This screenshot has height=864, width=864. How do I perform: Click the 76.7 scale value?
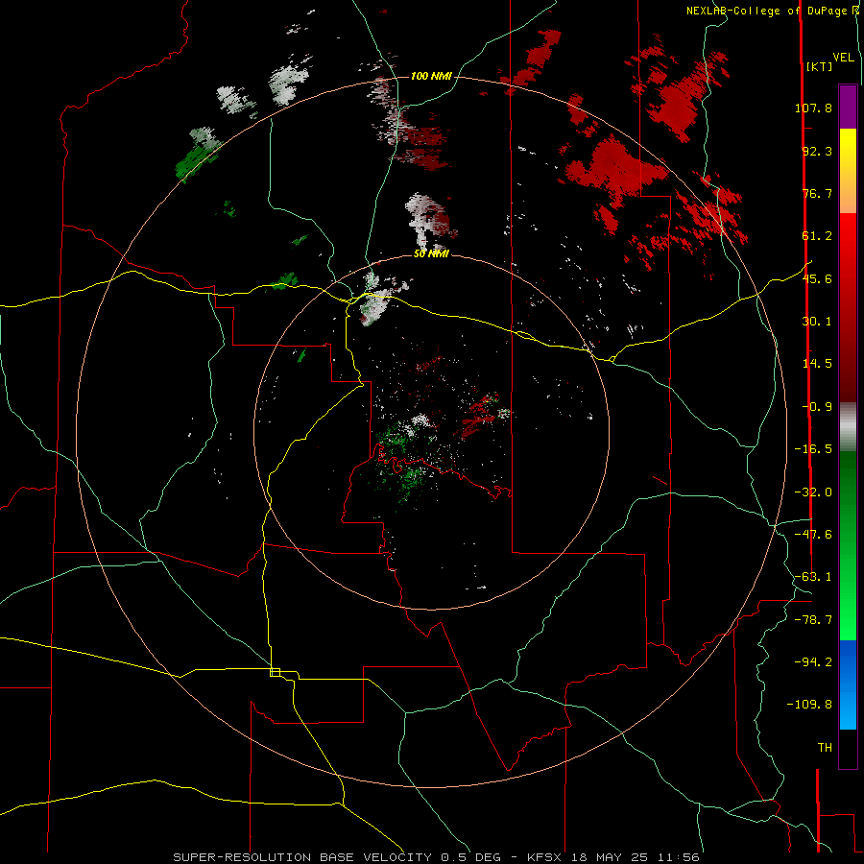[817, 193]
